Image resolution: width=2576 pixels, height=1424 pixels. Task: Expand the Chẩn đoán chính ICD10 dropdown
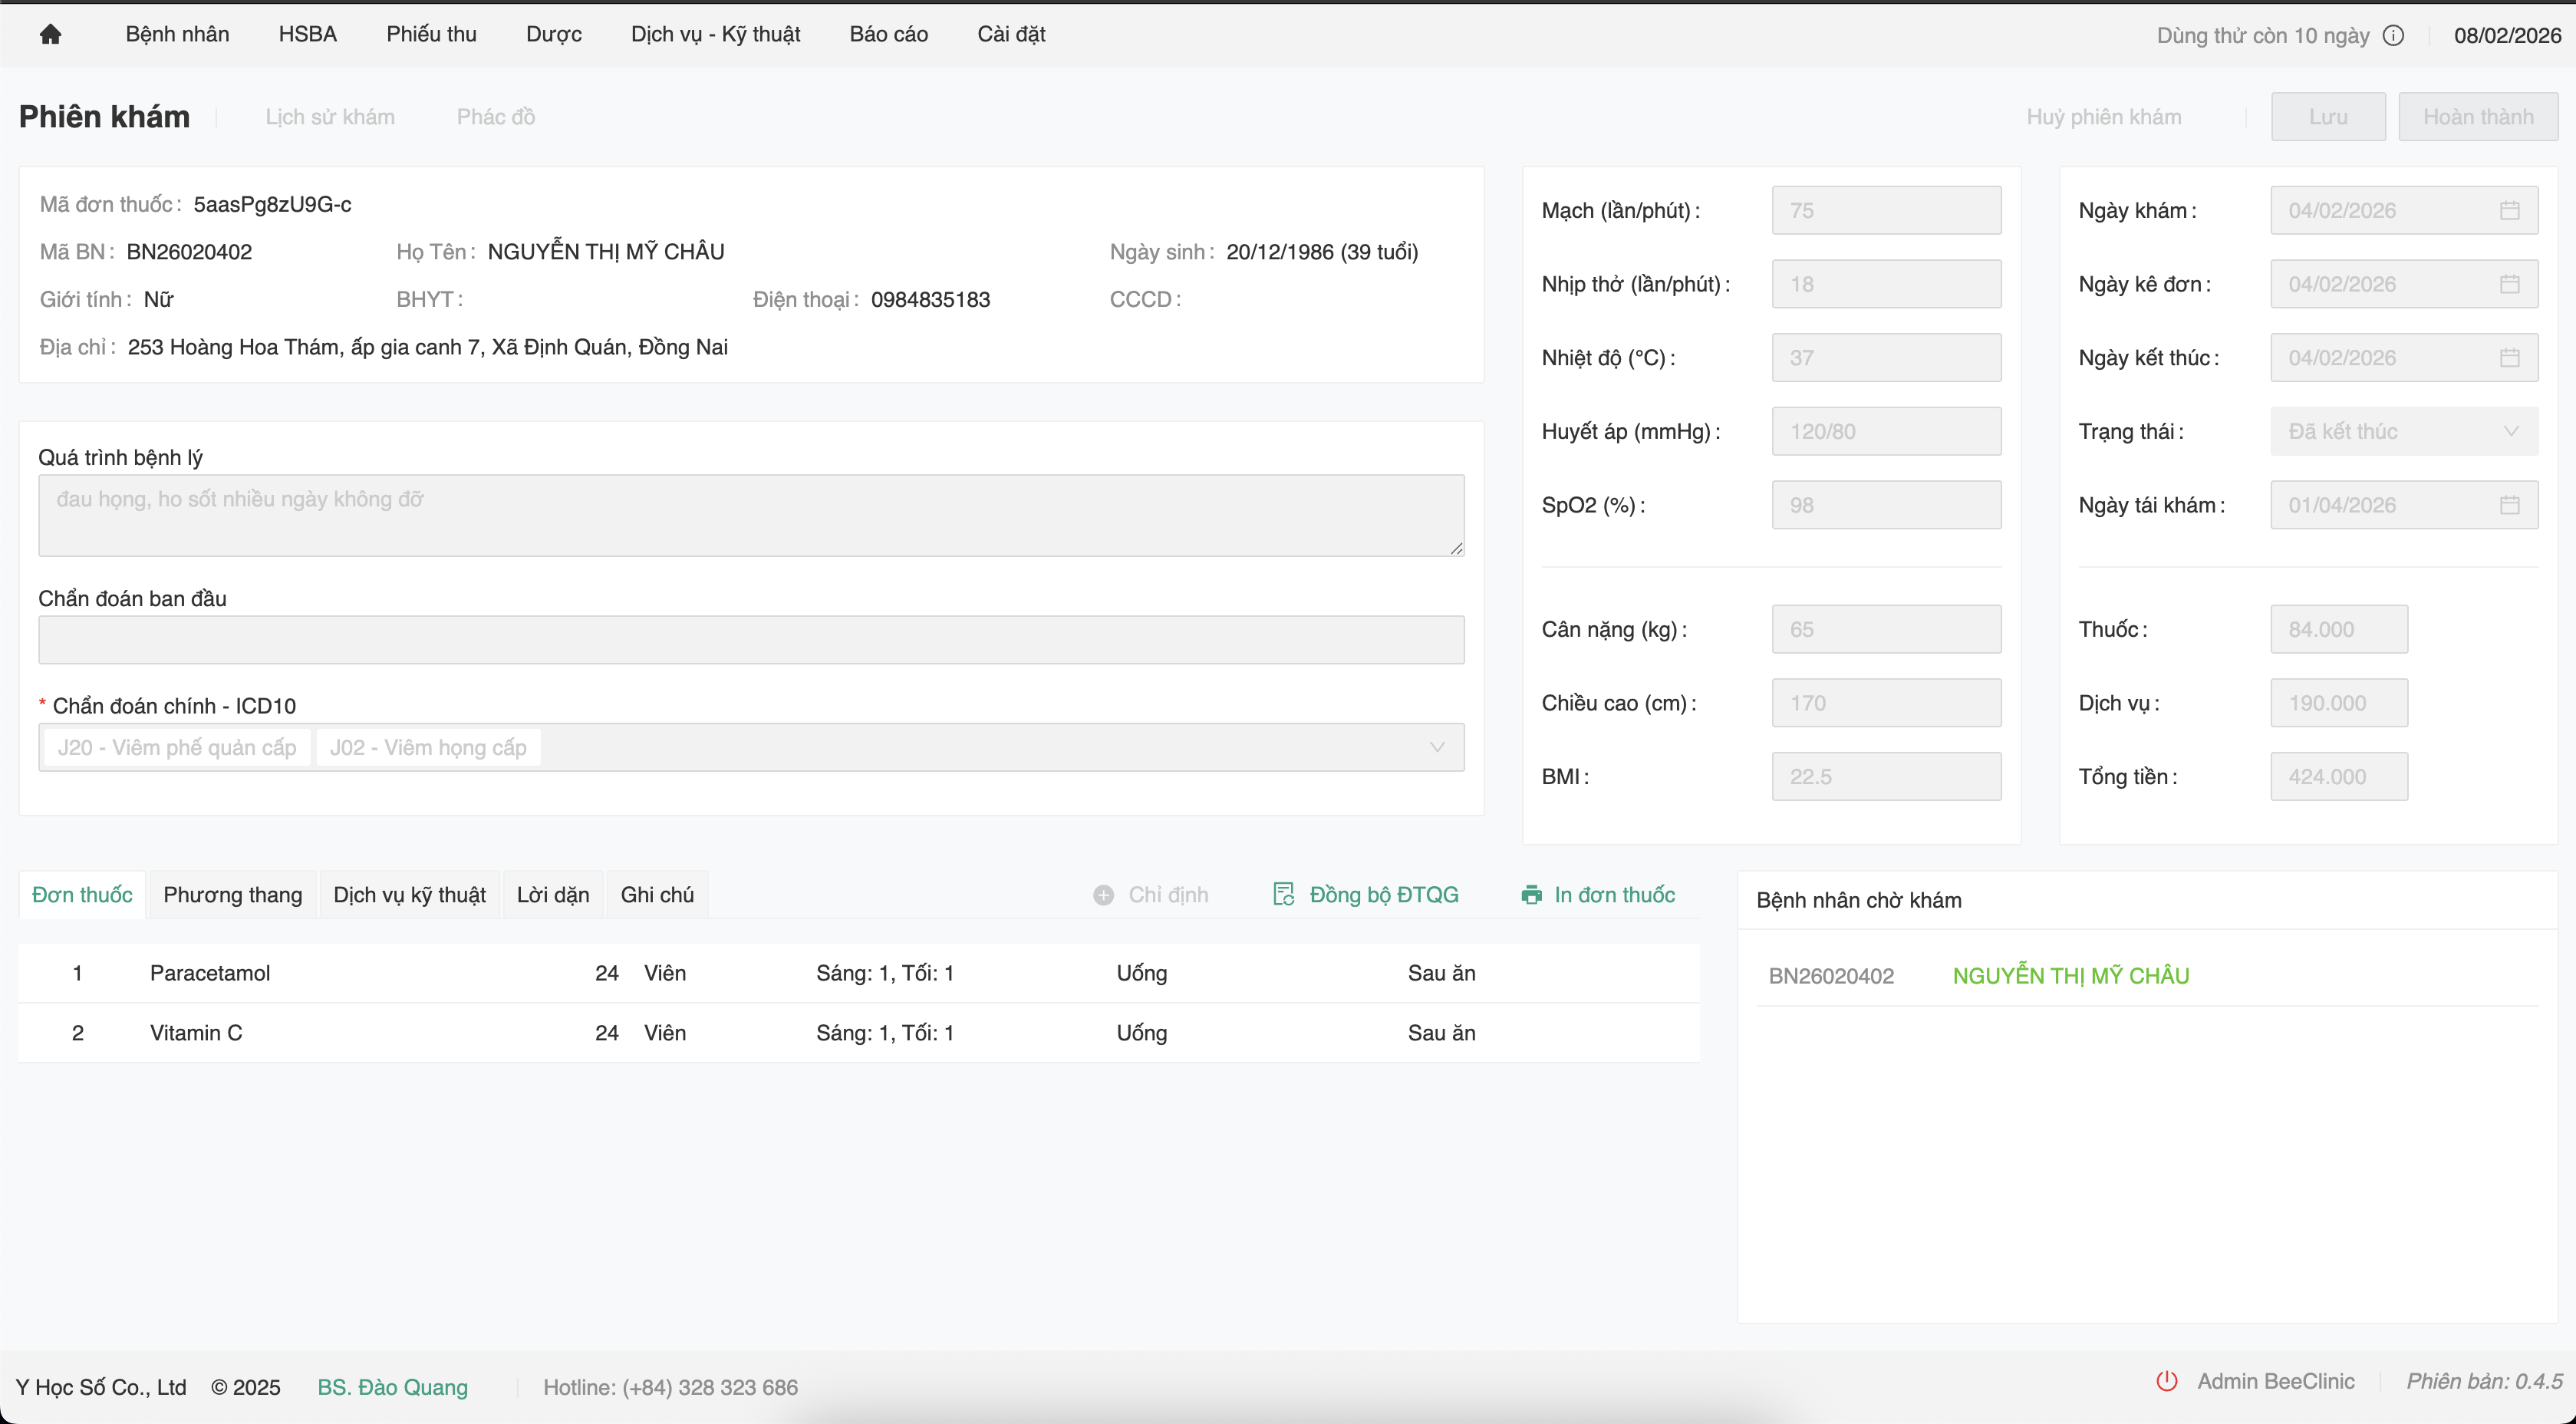click(x=1437, y=747)
